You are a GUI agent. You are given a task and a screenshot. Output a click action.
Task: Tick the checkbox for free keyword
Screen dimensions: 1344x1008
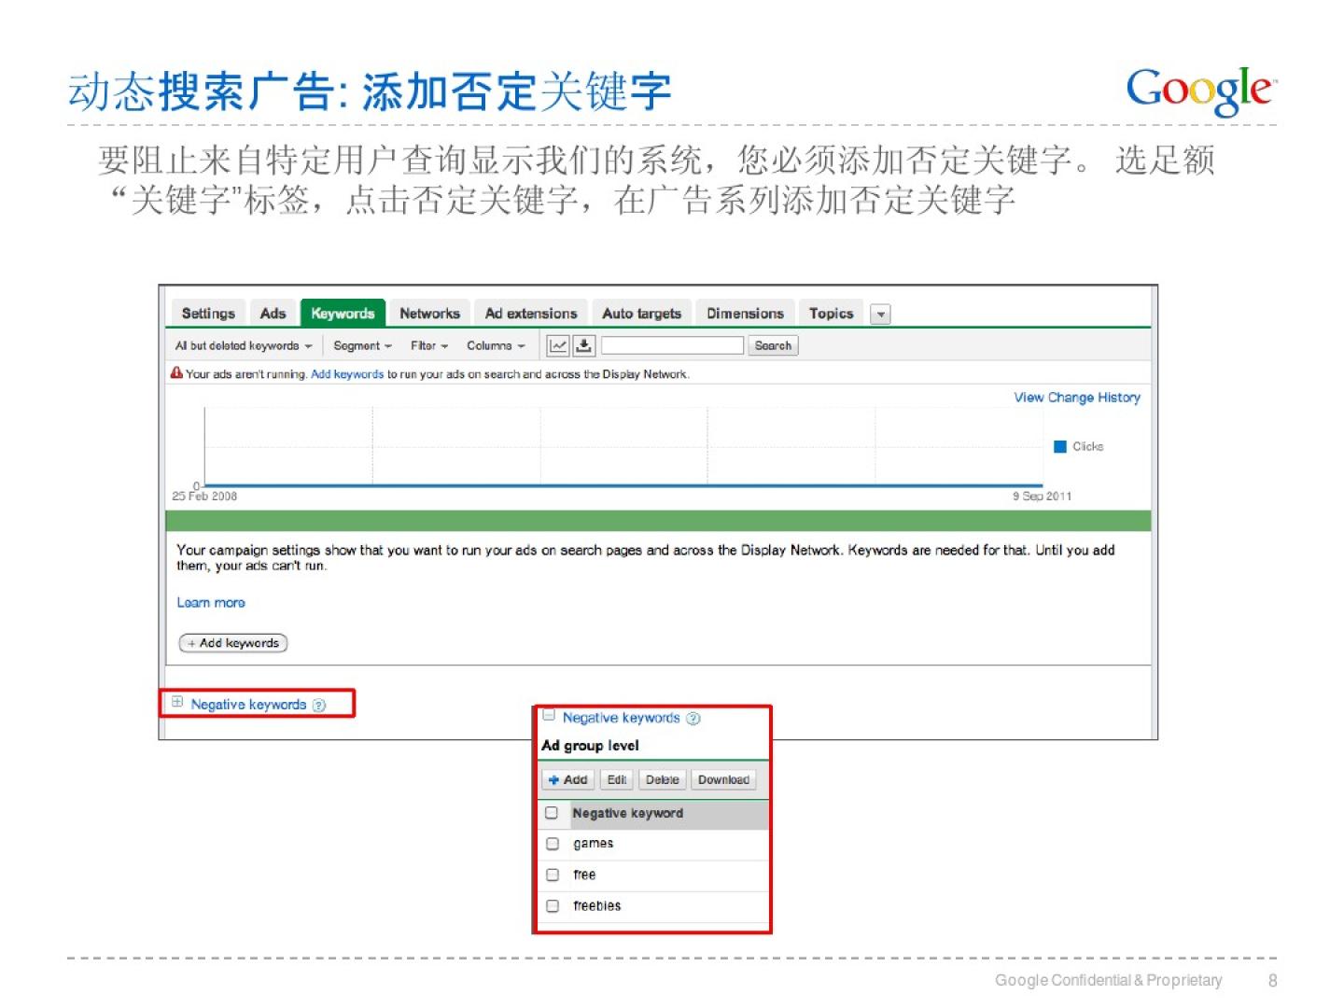(553, 875)
